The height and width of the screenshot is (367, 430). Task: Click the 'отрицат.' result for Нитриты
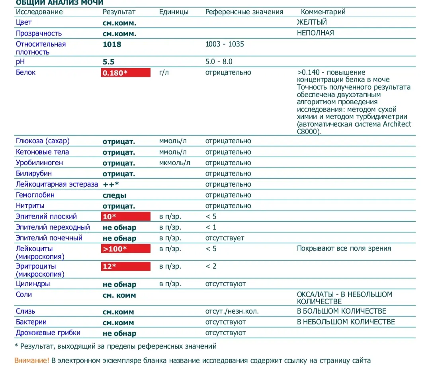click(x=119, y=206)
